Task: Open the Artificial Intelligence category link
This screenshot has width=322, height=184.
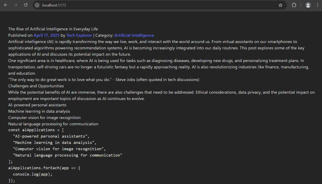Action: [x=134, y=36]
